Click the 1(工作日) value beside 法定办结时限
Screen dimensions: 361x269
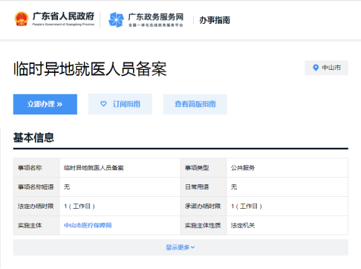click(79, 206)
